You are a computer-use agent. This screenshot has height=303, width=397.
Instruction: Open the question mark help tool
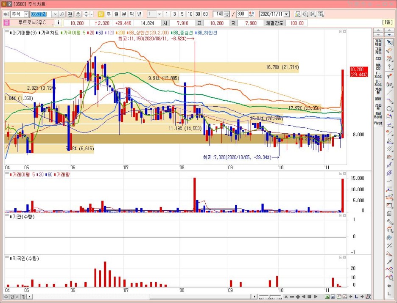click(x=389, y=67)
